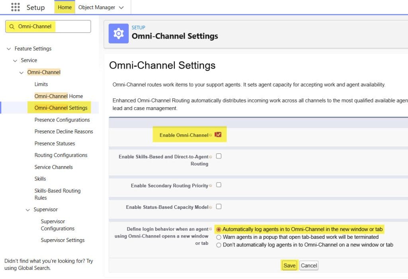Collapse the Omni-Channel tree node chevron
408x279 pixels.
pyautogui.click(x=22, y=73)
